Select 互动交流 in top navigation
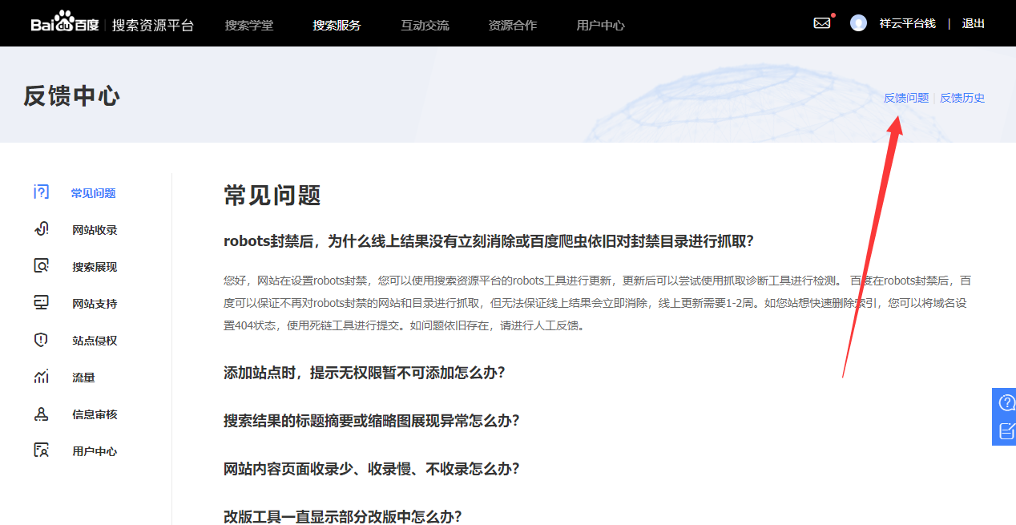The width and height of the screenshot is (1016, 525). tap(425, 25)
